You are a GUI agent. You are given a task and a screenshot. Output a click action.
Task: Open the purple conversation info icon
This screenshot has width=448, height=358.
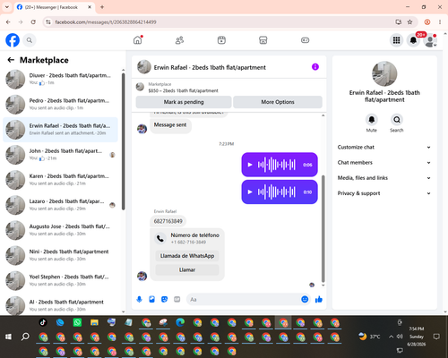(x=315, y=67)
